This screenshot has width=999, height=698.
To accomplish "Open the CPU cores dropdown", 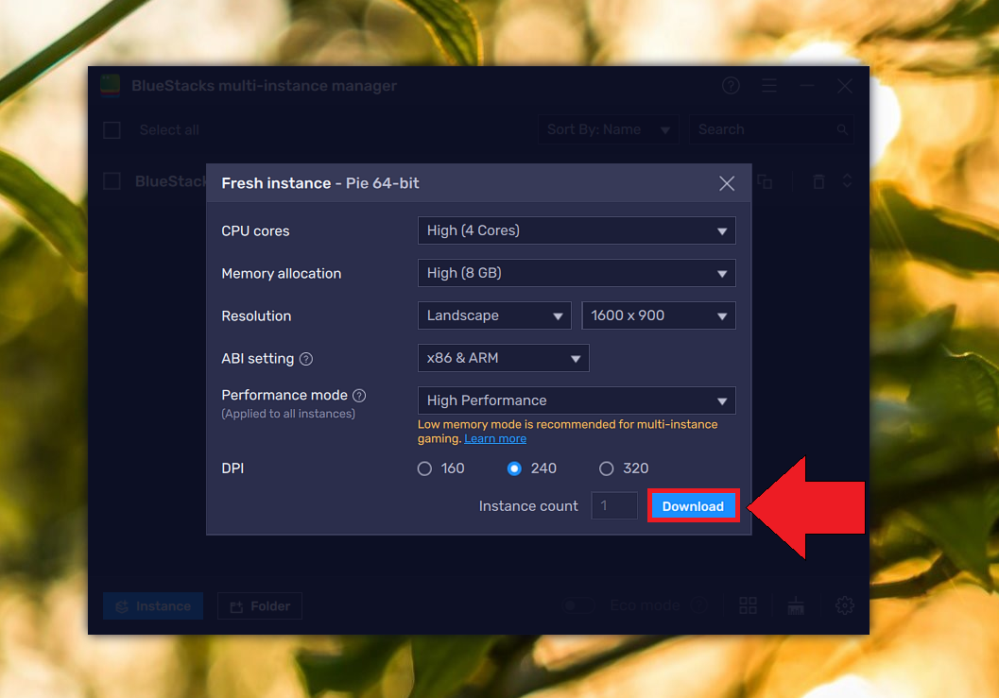I will tap(577, 230).
